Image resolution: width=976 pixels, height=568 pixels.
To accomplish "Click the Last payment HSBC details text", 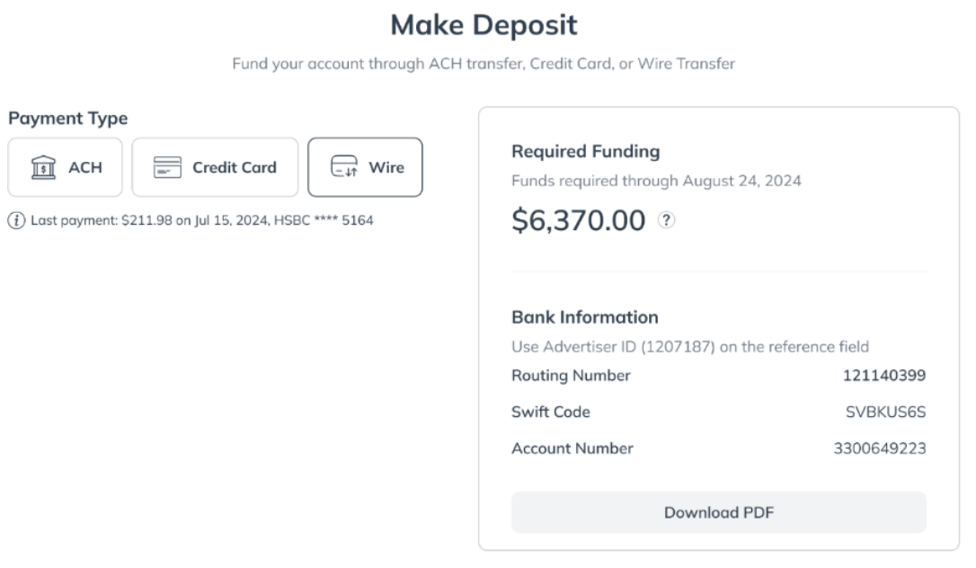I will (x=201, y=220).
